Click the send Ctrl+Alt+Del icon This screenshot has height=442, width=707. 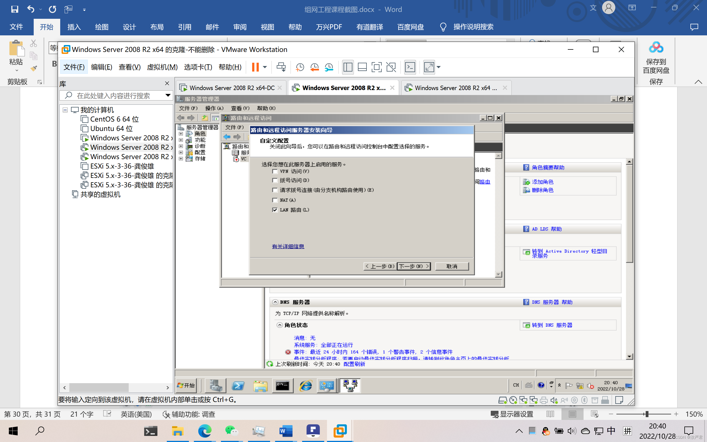(x=281, y=67)
